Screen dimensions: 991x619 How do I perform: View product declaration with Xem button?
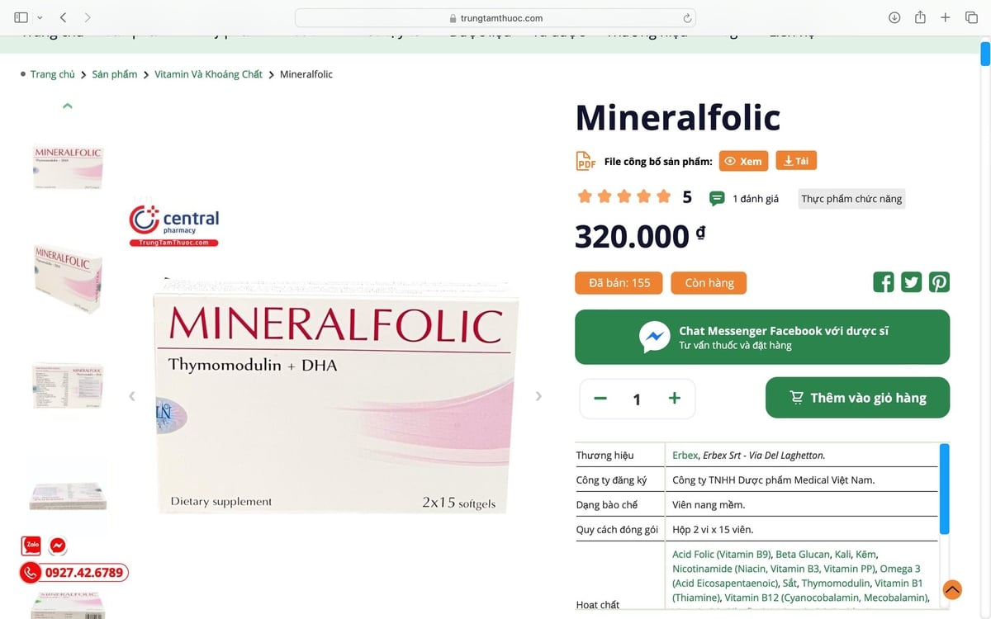click(x=743, y=161)
